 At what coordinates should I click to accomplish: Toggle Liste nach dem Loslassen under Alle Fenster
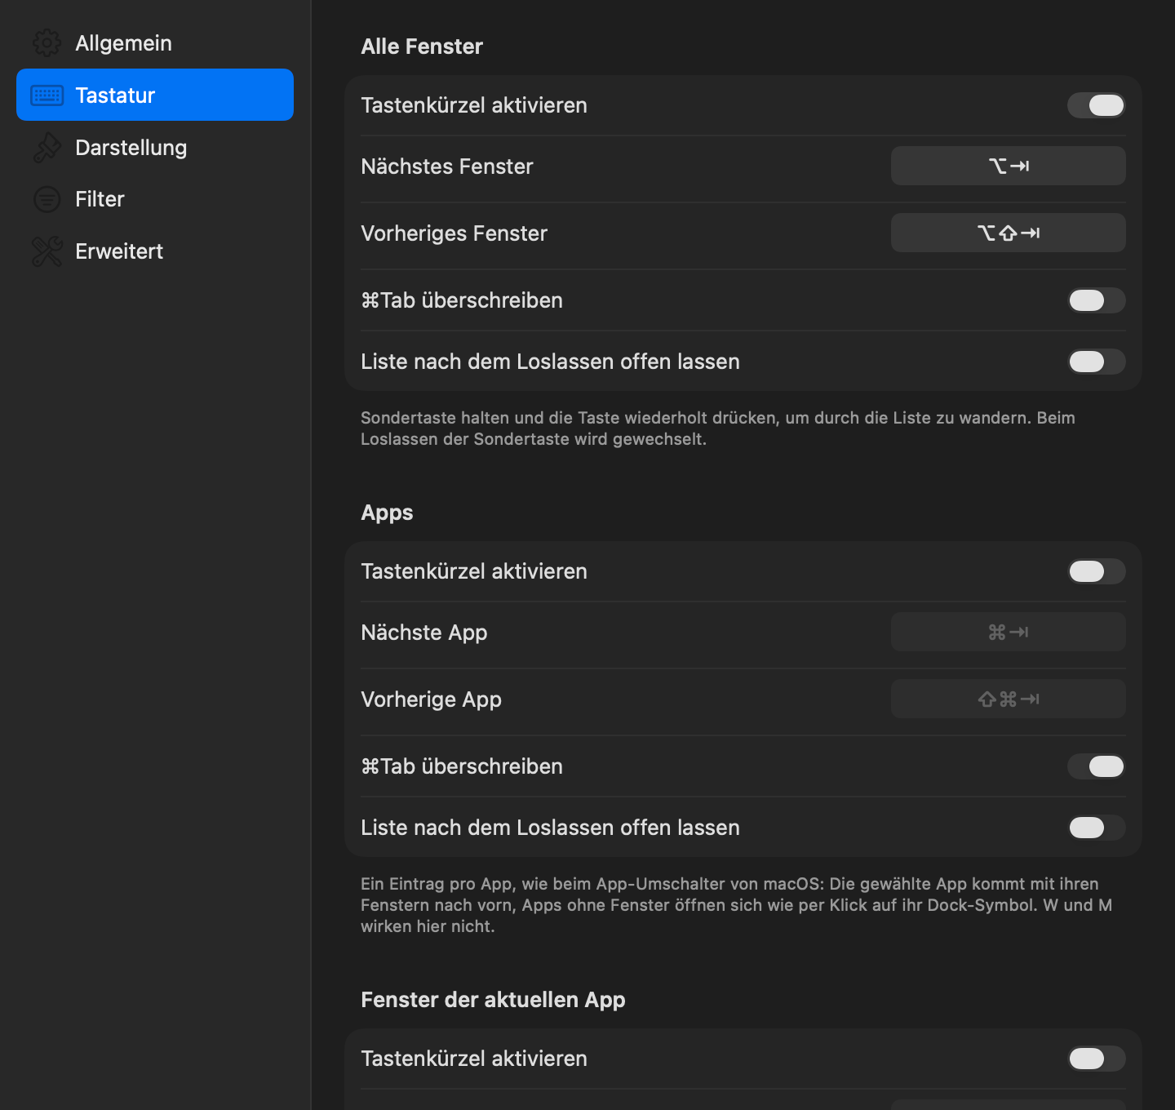click(1097, 362)
